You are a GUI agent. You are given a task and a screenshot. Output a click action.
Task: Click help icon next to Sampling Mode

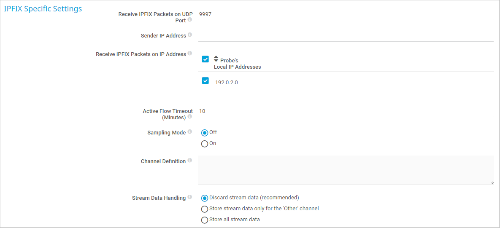point(190,132)
